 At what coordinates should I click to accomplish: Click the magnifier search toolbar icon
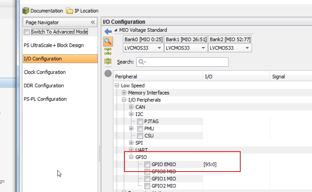point(108,42)
